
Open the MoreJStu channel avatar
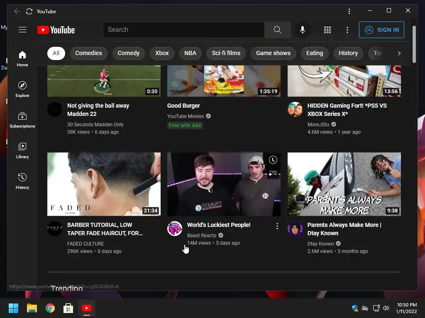[x=295, y=109]
